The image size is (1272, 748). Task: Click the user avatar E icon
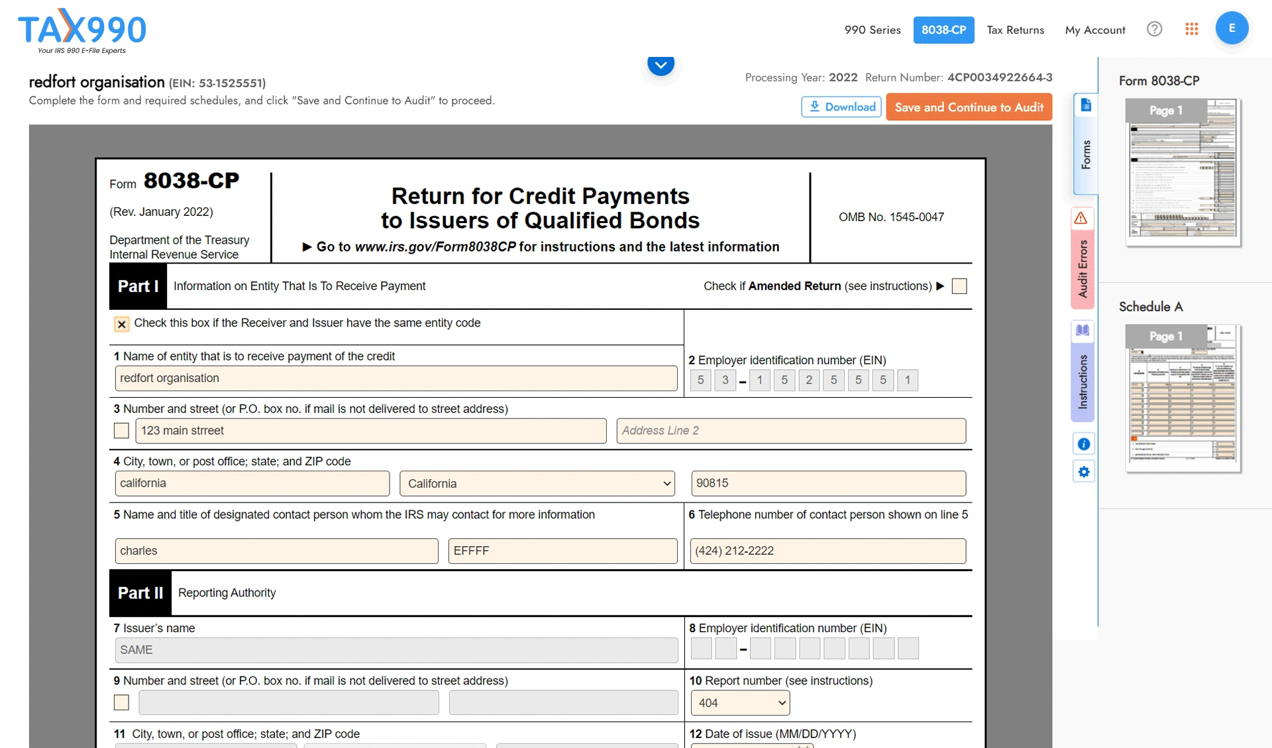1232,28
